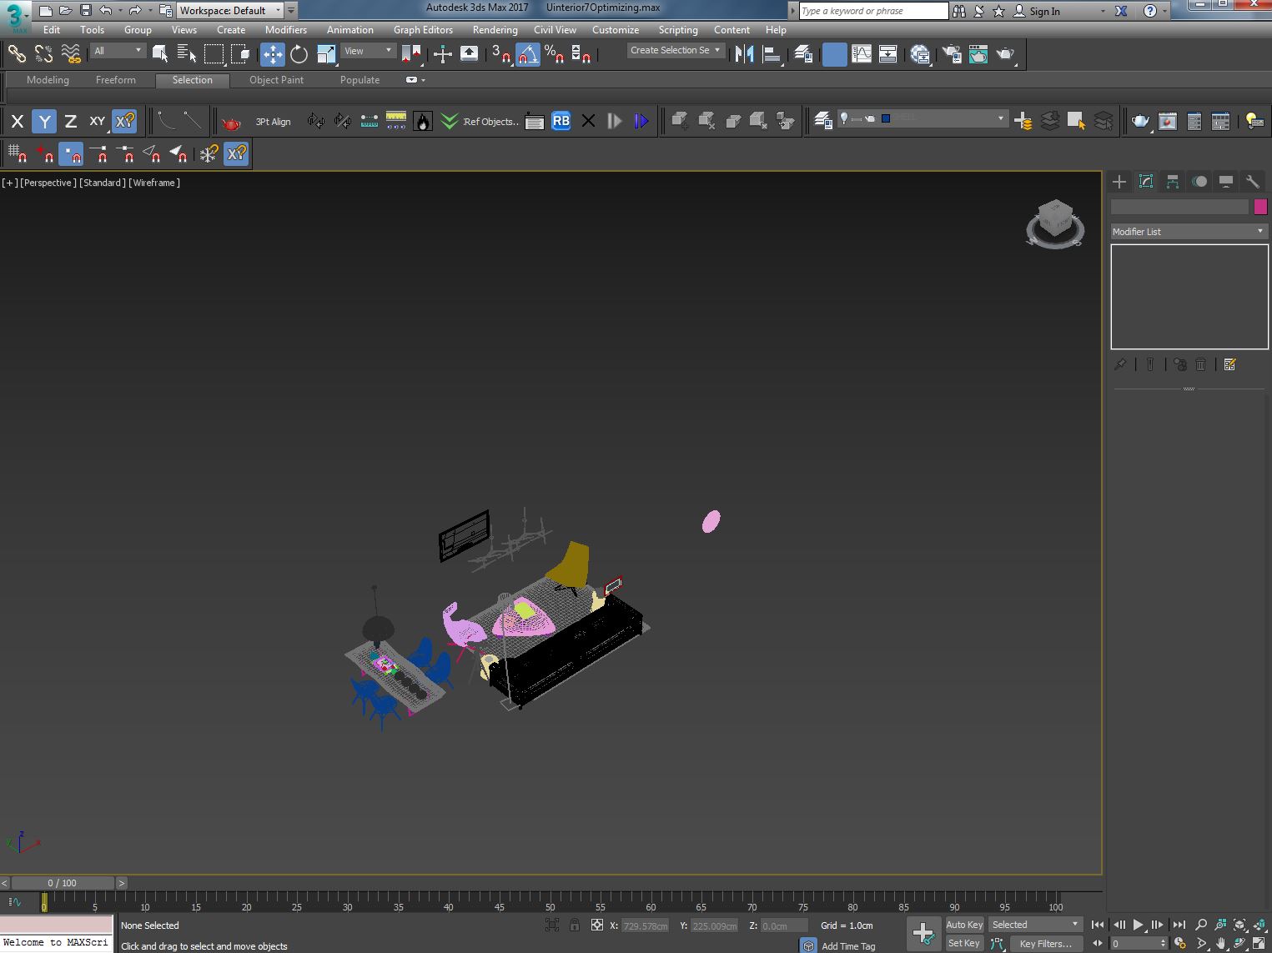The width and height of the screenshot is (1272, 953).
Task: Activate Select and Rotate tool
Action: [299, 54]
